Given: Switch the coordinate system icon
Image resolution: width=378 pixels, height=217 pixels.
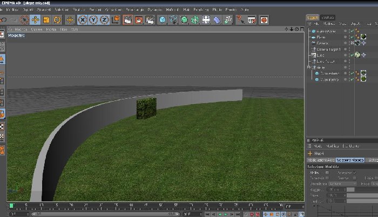Looking at the screenshot, I should pyautogui.click(x=116, y=20).
